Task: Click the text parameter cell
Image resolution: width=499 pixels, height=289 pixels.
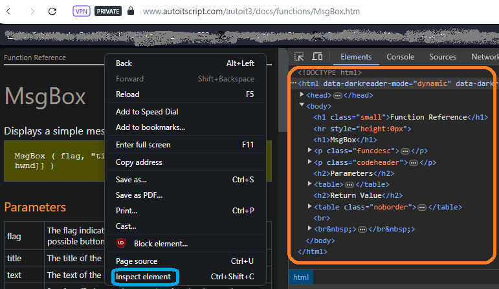Action: click(24, 275)
